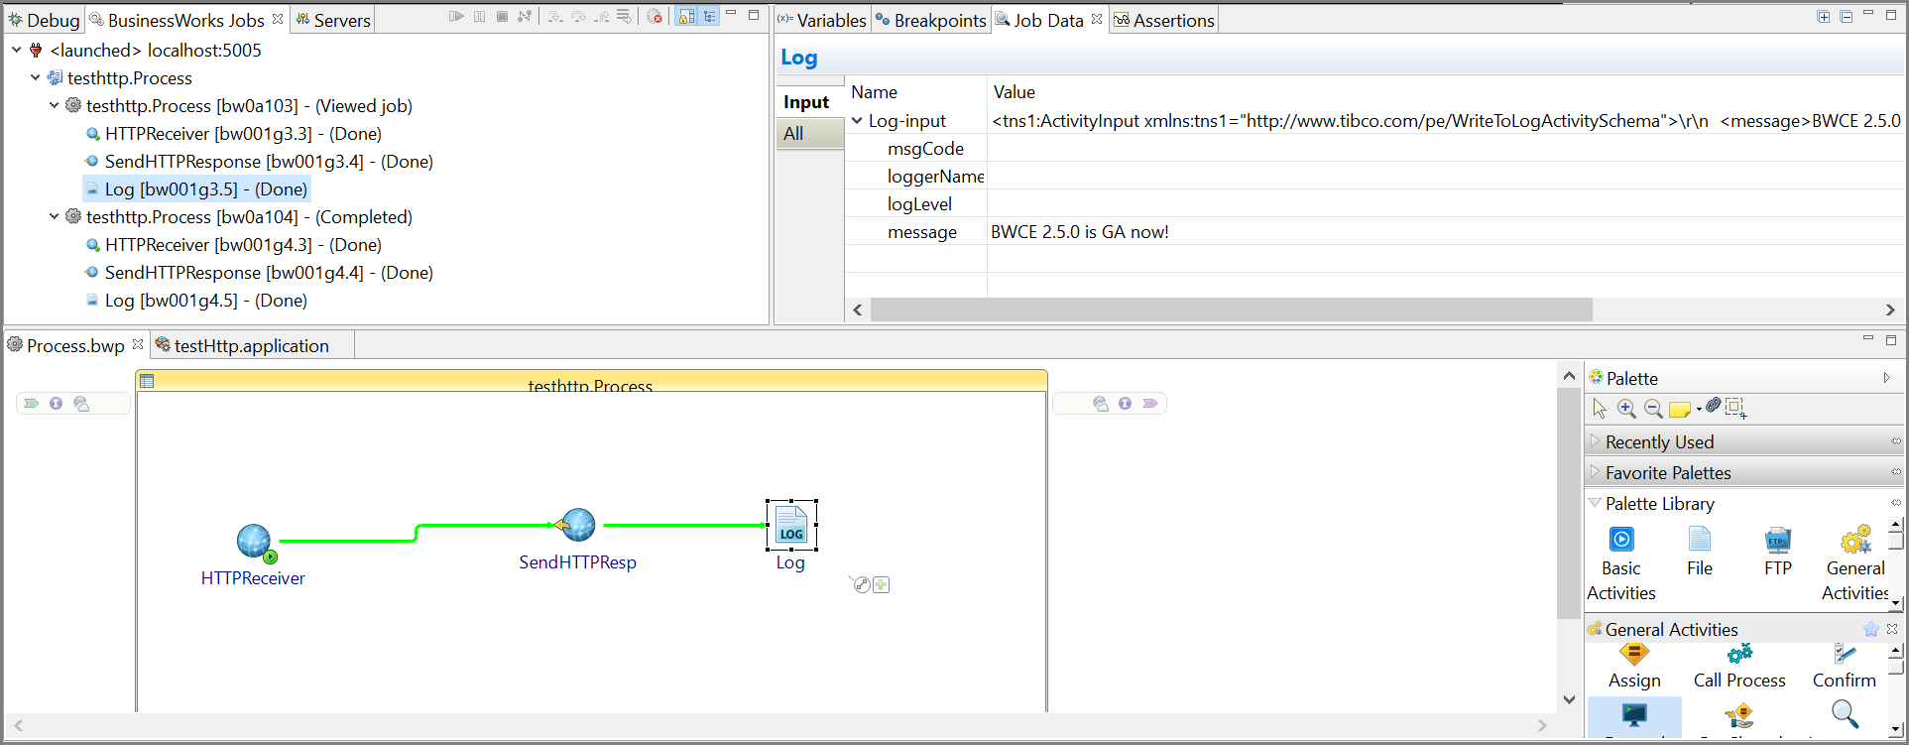Open the FTP palette in Palette Library
This screenshot has height=745, width=1909.
[x=1777, y=551]
